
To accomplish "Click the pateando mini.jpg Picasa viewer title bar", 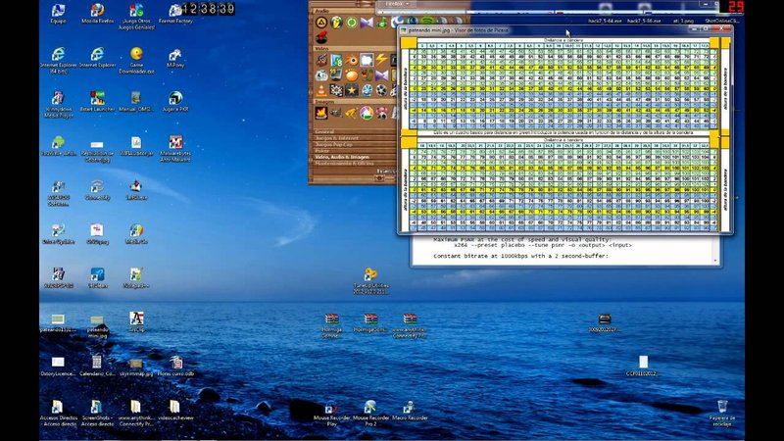I will [x=545, y=30].
